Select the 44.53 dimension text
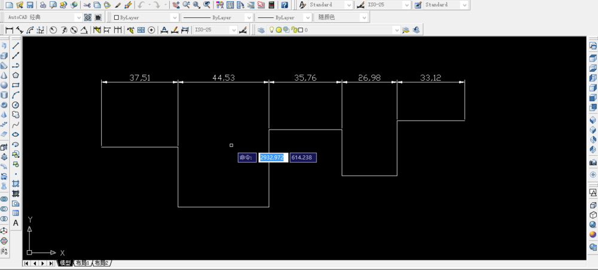This screenshot has height=270, width=598. 224,78
